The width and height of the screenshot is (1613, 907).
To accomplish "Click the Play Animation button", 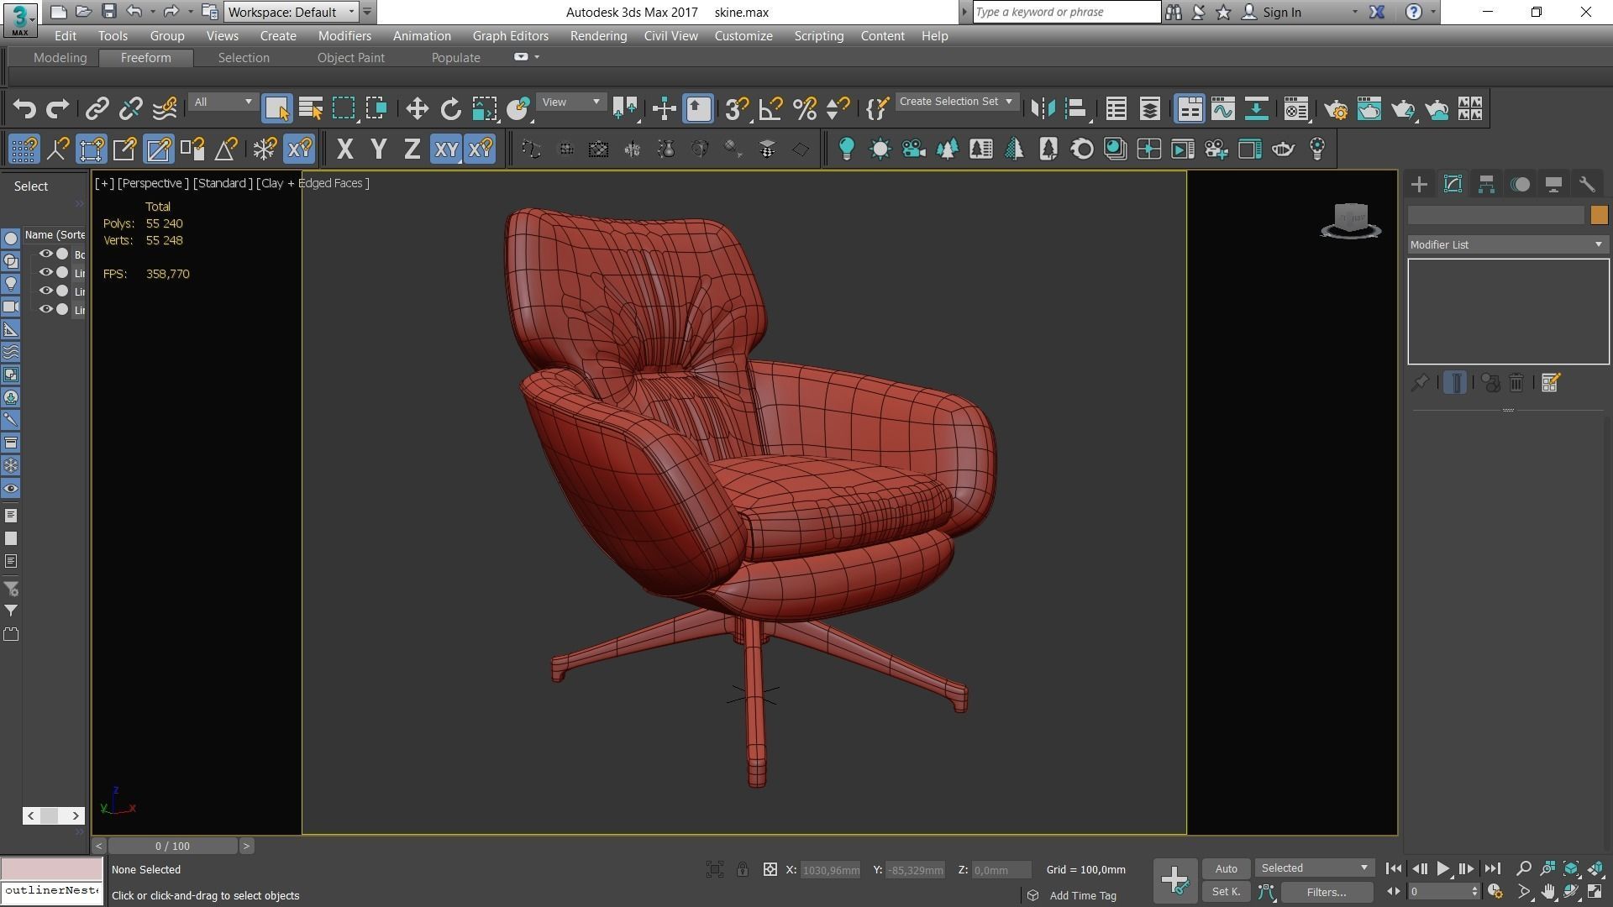I will [1442, 869].
